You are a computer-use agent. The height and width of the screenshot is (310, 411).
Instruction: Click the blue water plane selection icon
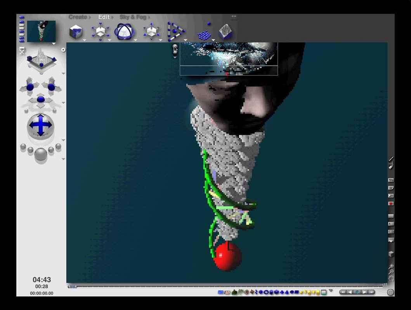pos(221,292)
